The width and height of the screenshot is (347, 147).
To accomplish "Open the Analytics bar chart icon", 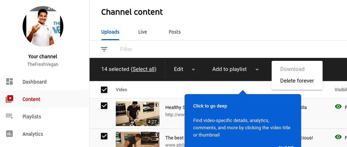I will pyautogui.click(x=10, y=134).
